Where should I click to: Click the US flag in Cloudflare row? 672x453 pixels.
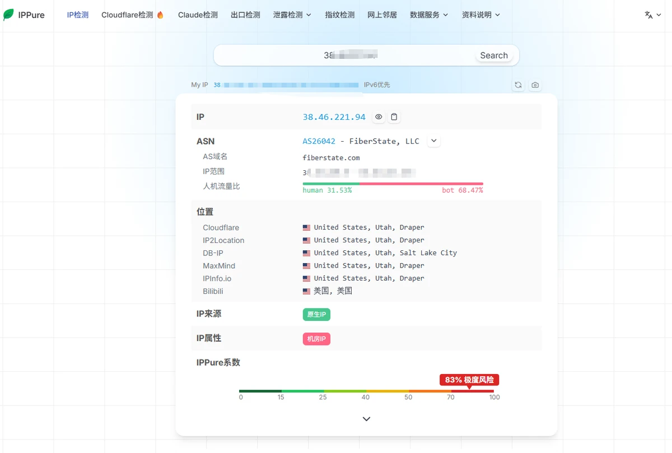(306, 228)
